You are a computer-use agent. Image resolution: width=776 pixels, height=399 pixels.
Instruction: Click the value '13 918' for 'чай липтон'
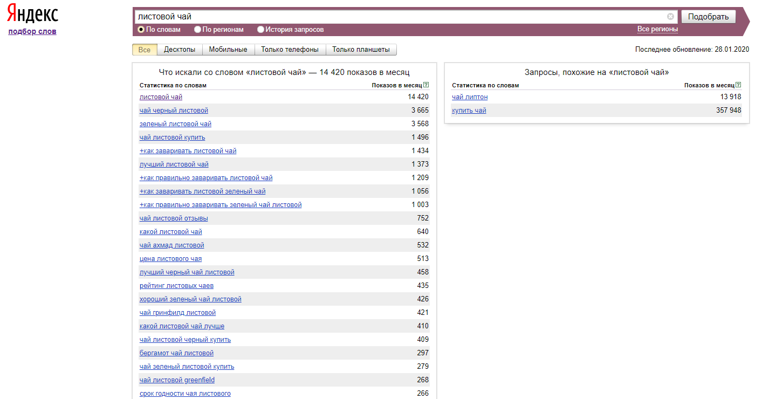(731, 97)
